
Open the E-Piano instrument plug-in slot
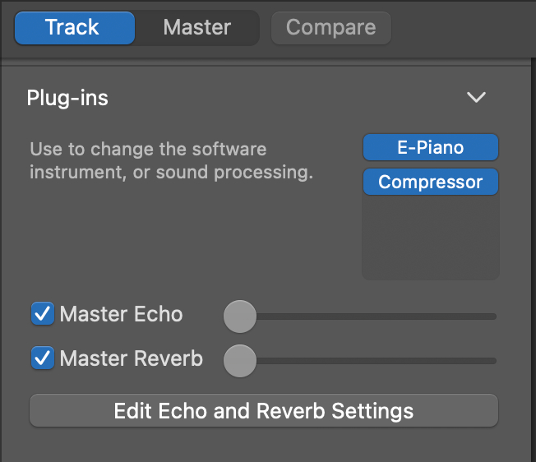431,147
